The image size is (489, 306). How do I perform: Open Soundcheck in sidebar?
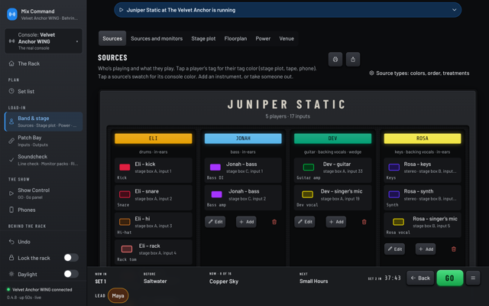coord(44,160)
